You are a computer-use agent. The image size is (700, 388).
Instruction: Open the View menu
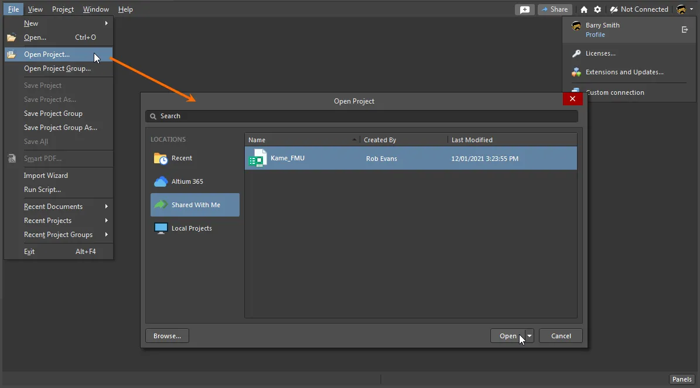(35, 9)
